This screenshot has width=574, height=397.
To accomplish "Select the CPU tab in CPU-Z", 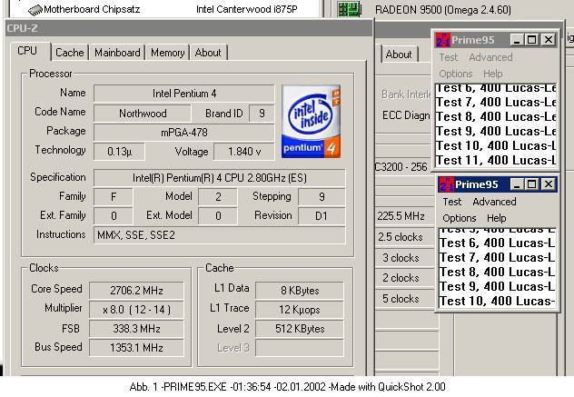I will point(28,51).
